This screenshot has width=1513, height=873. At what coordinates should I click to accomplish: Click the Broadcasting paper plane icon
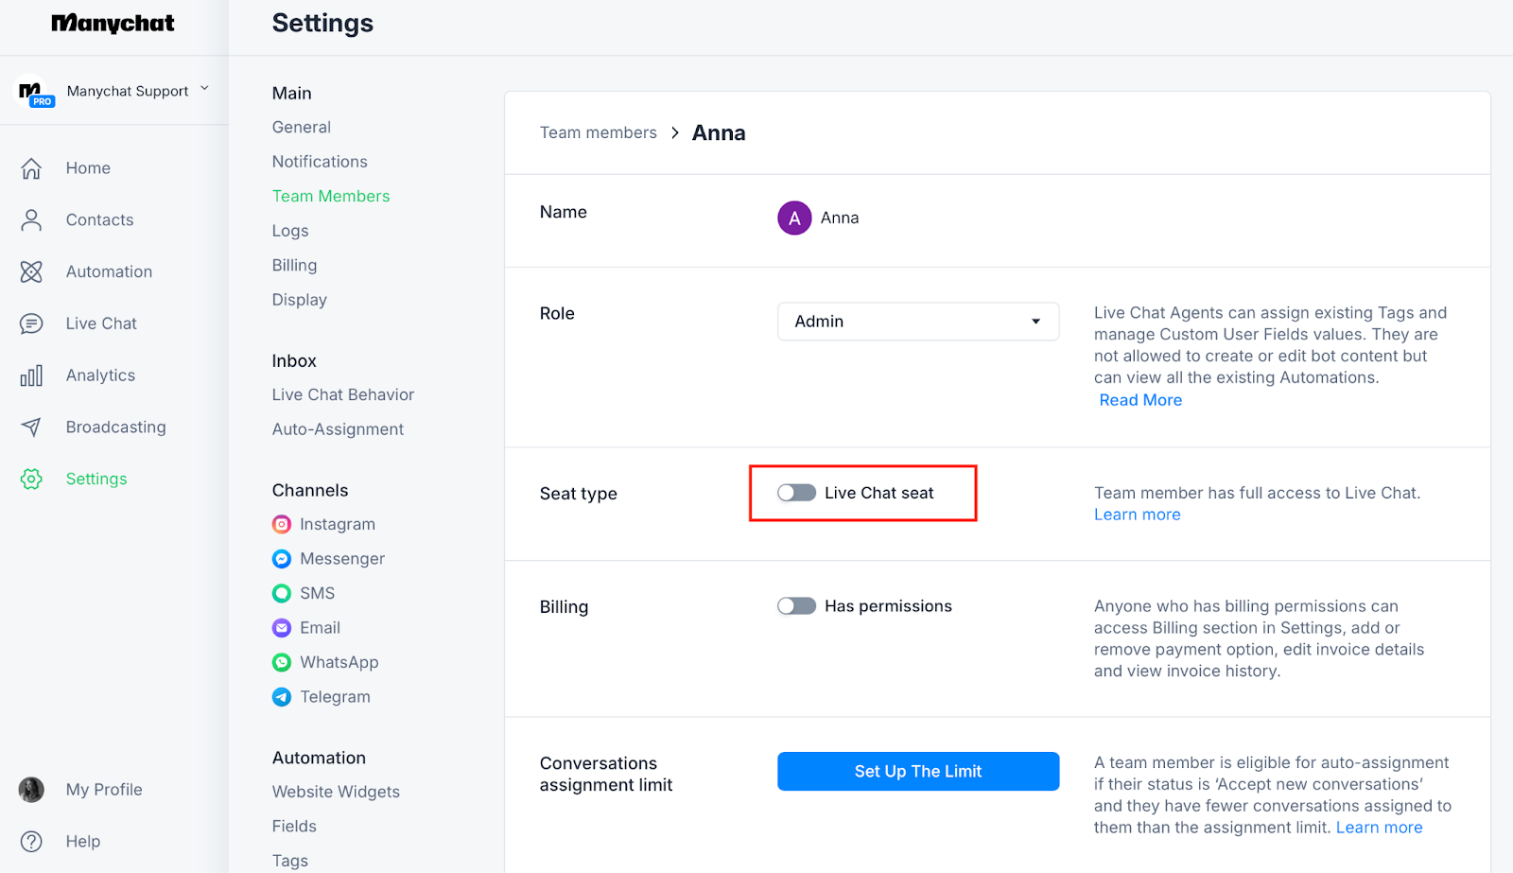click(31, 428)
